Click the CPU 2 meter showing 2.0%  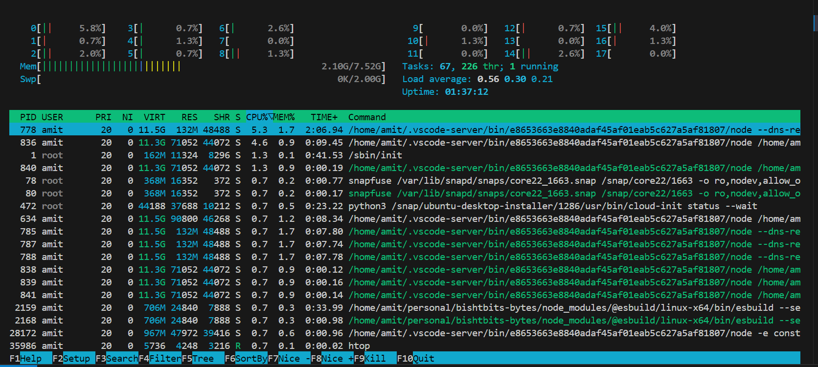coord(68,53)
